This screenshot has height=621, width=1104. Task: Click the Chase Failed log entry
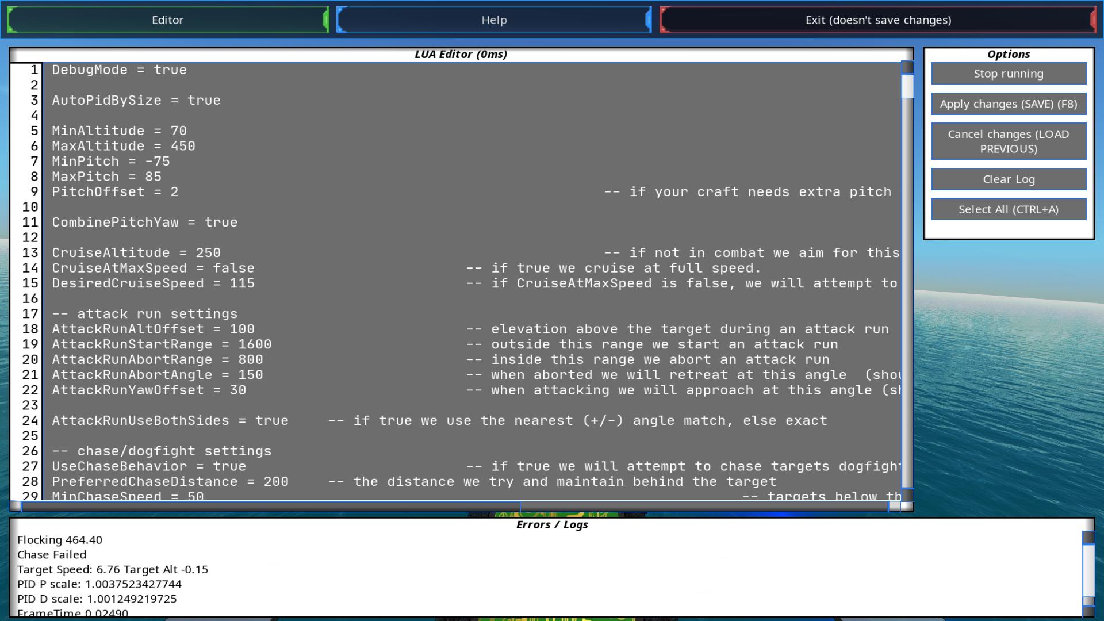(x=52, y=555)
